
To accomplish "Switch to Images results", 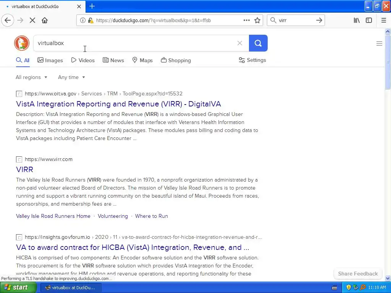I will coord(50,60).
